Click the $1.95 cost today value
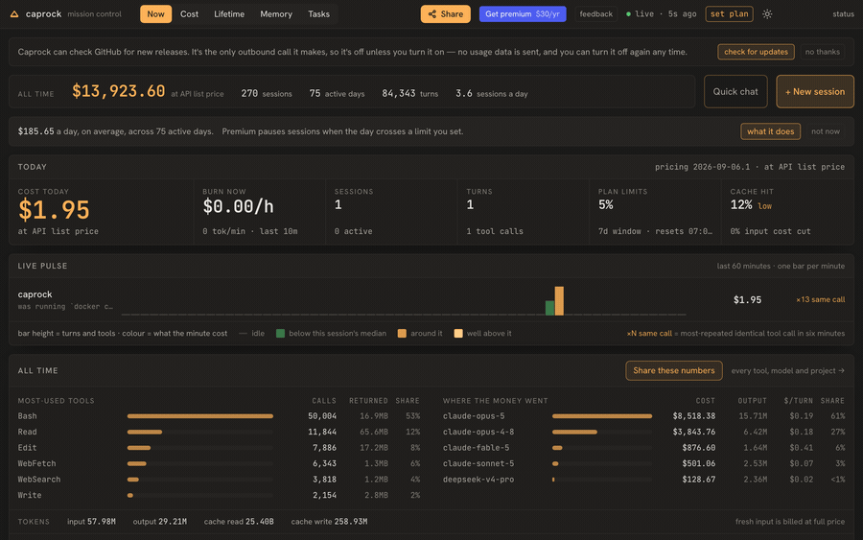The height and width of the screenshot is (540, 863). (x=54, y=210)
